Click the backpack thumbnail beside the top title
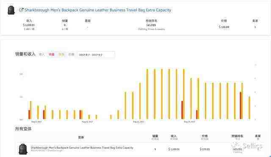Viewport: 271px width, 157px height. click(x=11, y=10)
